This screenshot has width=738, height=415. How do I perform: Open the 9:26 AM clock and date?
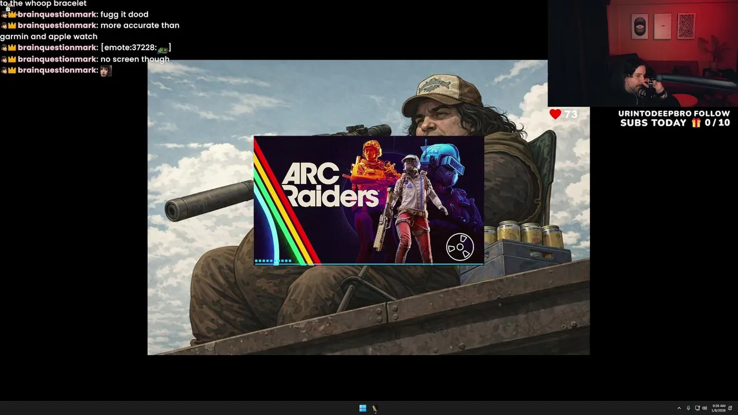point(719,408)
